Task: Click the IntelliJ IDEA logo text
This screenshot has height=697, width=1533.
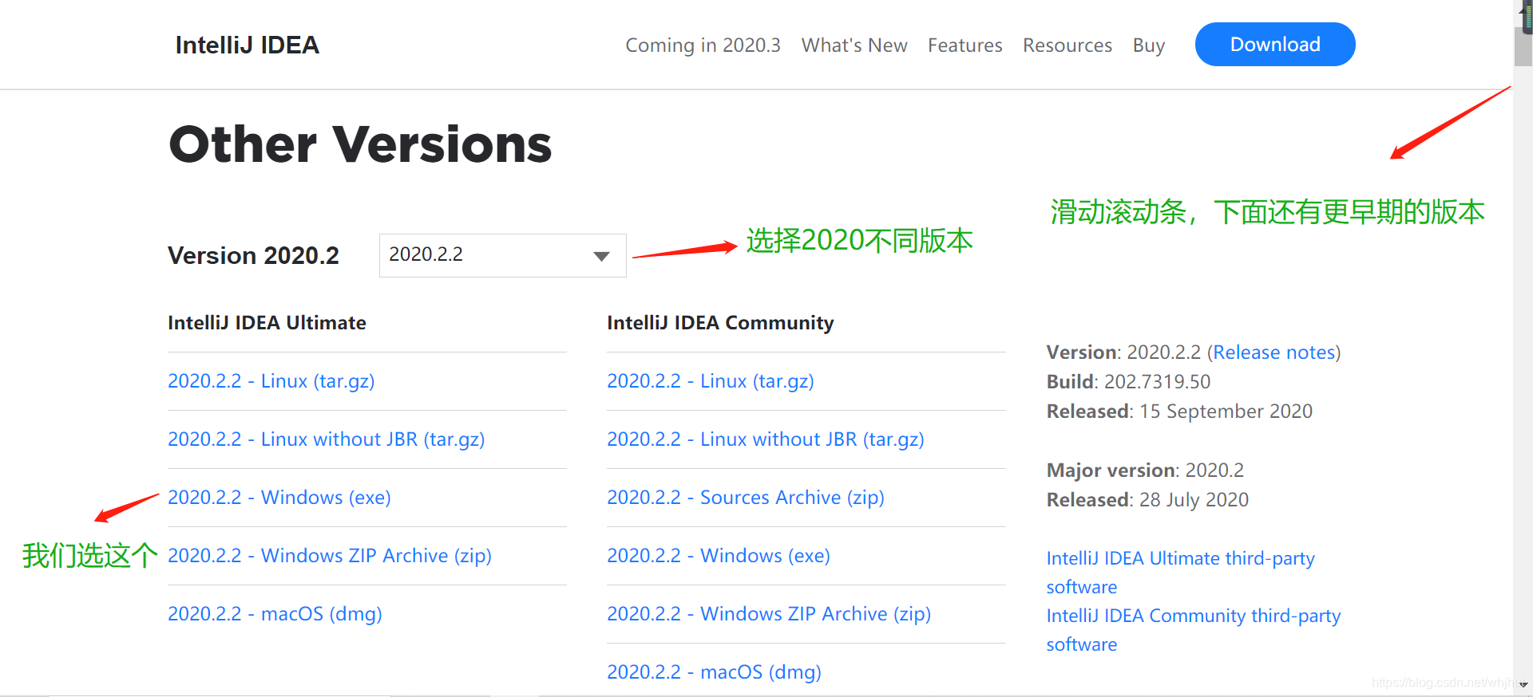Action: pos(247,45)
